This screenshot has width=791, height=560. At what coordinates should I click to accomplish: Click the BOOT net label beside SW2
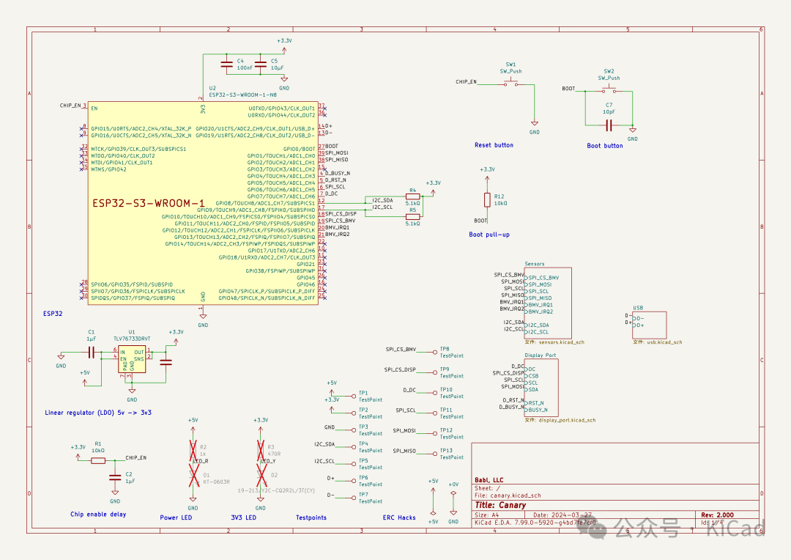pos(568,89)
